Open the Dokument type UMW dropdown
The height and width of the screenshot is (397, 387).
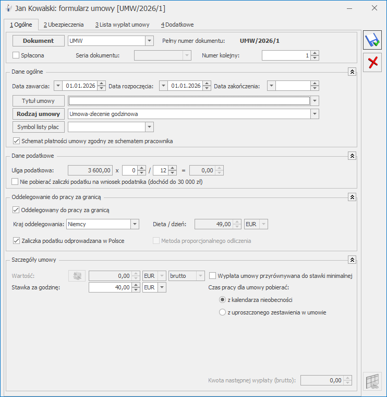coord(149,41)
